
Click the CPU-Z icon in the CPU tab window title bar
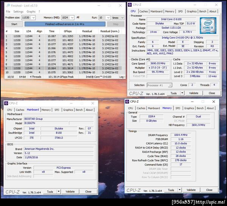(130, 5)
